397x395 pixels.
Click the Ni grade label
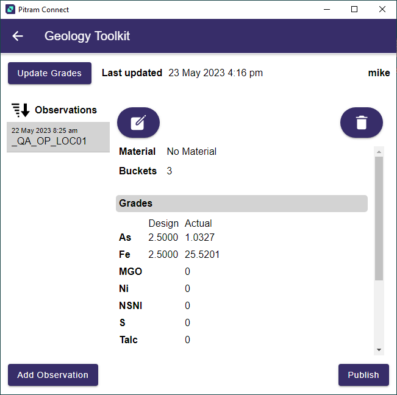(x=124, y=288)
